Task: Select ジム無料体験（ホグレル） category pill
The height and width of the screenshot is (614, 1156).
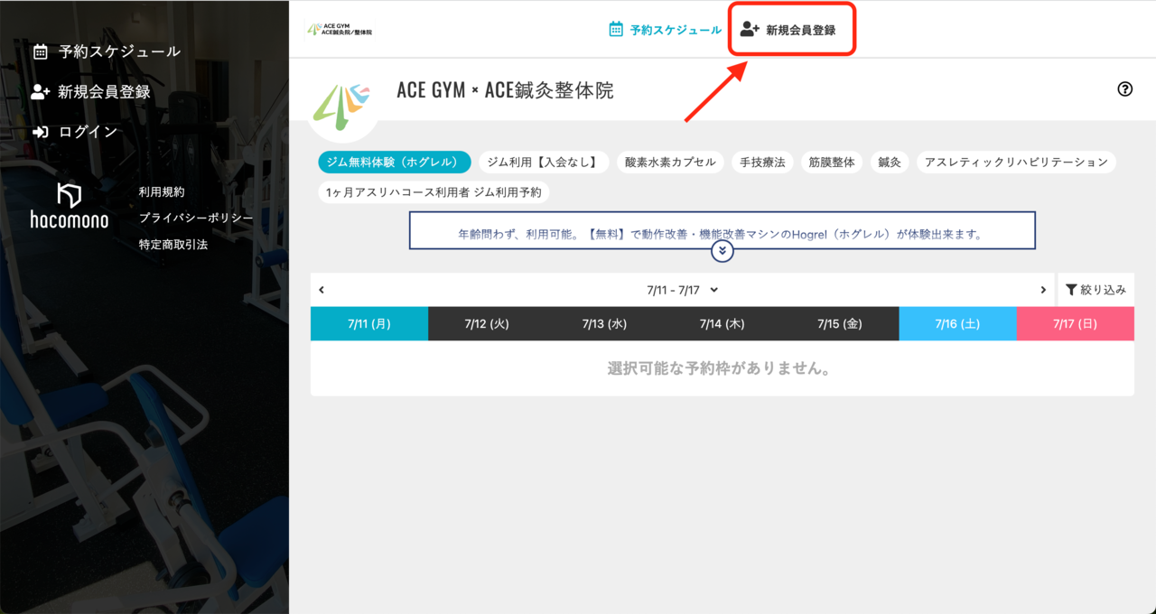Action: point(395,162)
